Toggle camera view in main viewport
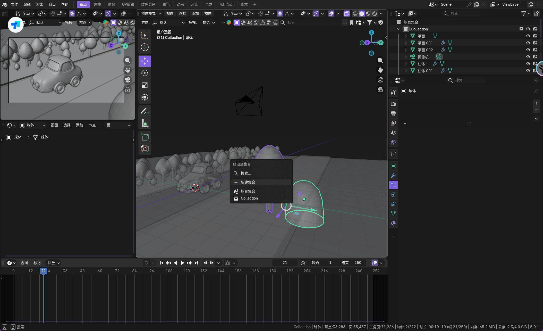543x331 pixels. (x=380, y=80)
